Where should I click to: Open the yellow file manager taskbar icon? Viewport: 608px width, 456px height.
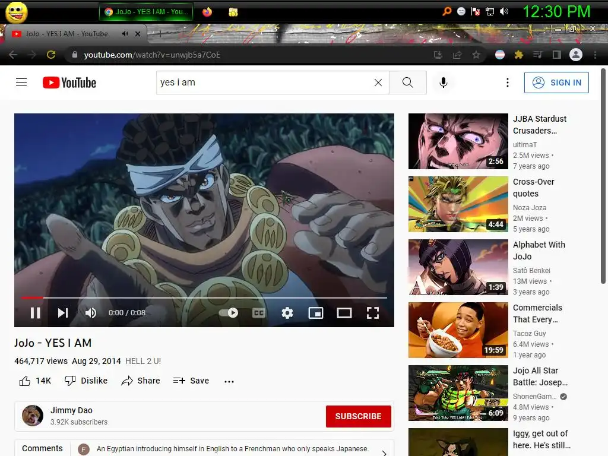pyautogui.click(x=233, y=12)
